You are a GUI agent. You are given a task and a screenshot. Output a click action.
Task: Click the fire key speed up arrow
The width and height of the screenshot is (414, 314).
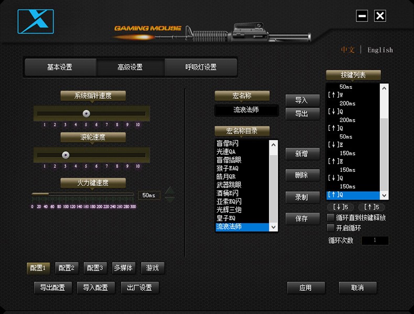click(170, 191)
